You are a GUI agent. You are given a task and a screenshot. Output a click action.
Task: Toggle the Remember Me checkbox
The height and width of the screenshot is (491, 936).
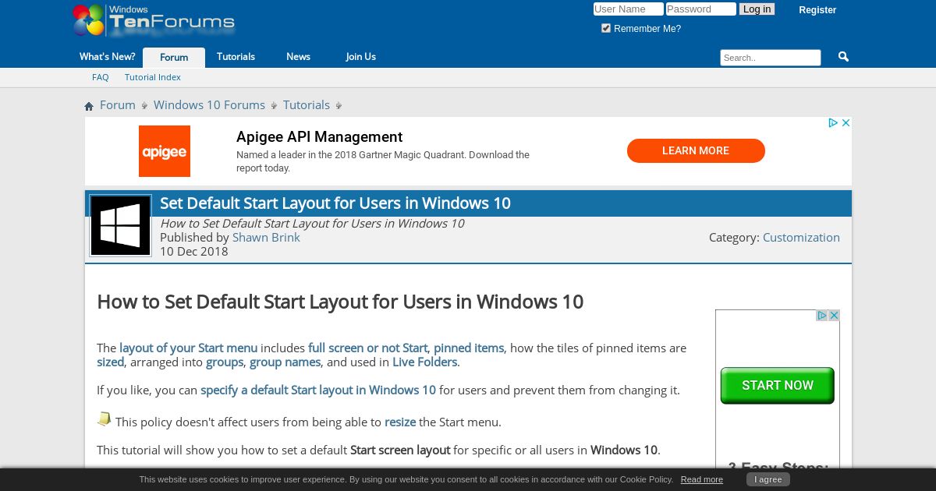coord(606,28)
